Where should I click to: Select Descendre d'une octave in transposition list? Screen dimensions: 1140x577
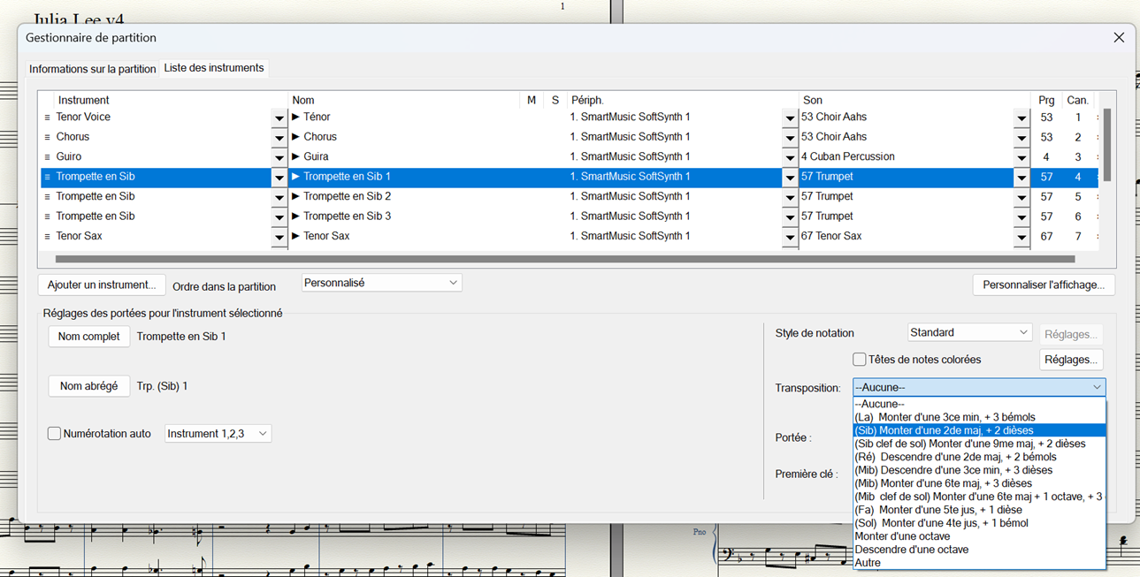coord(911,550)
